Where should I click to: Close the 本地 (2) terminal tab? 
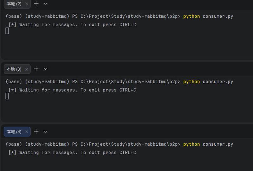click(27, 4)
